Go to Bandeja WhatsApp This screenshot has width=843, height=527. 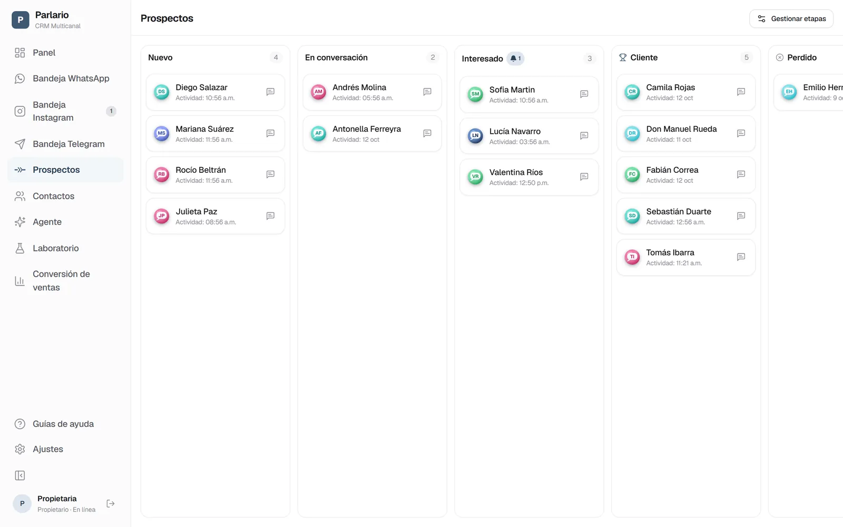[x=65, y=79]
